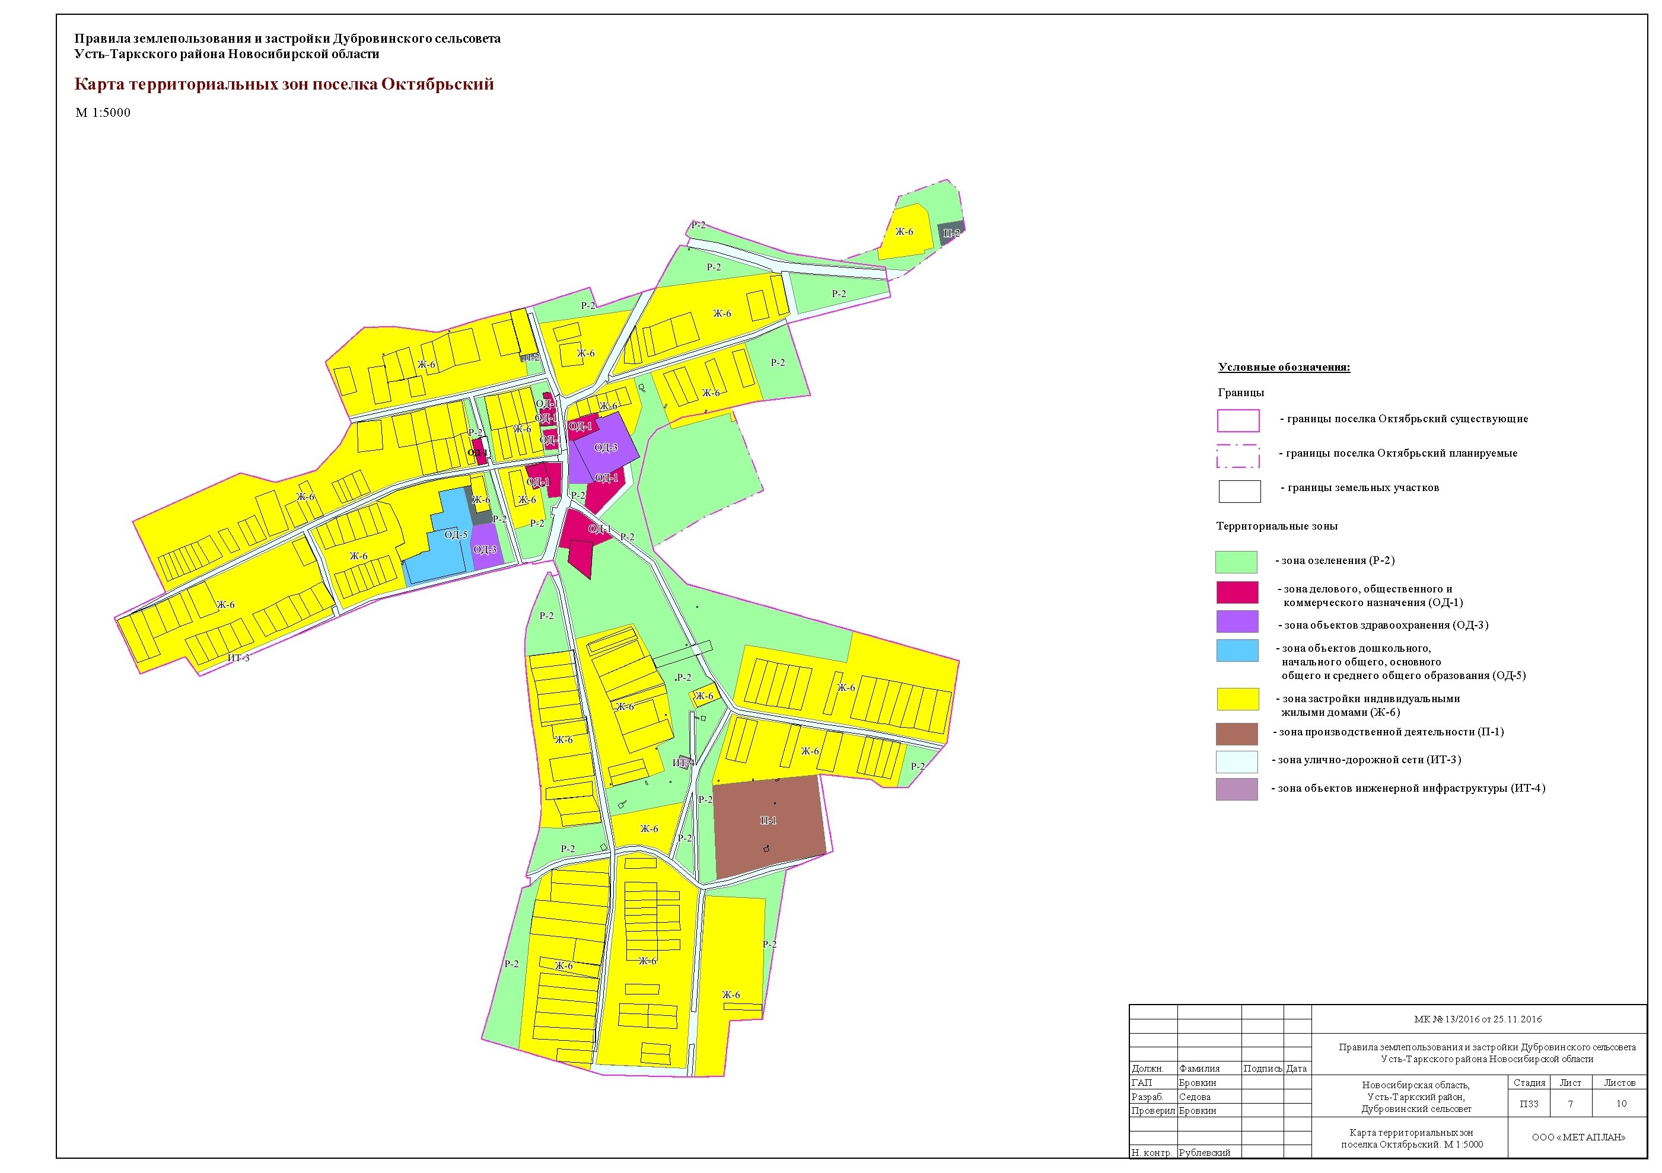Click the cell 'МК № 13/2016 от 25.11.2016'

pyautogui.click(x=1478, y=1019)
